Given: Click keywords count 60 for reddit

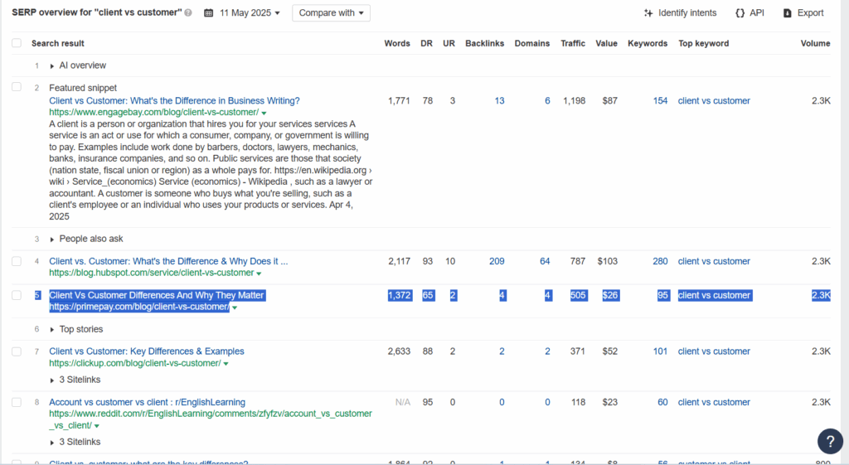Looking at the screenshot, I should 662,402.
